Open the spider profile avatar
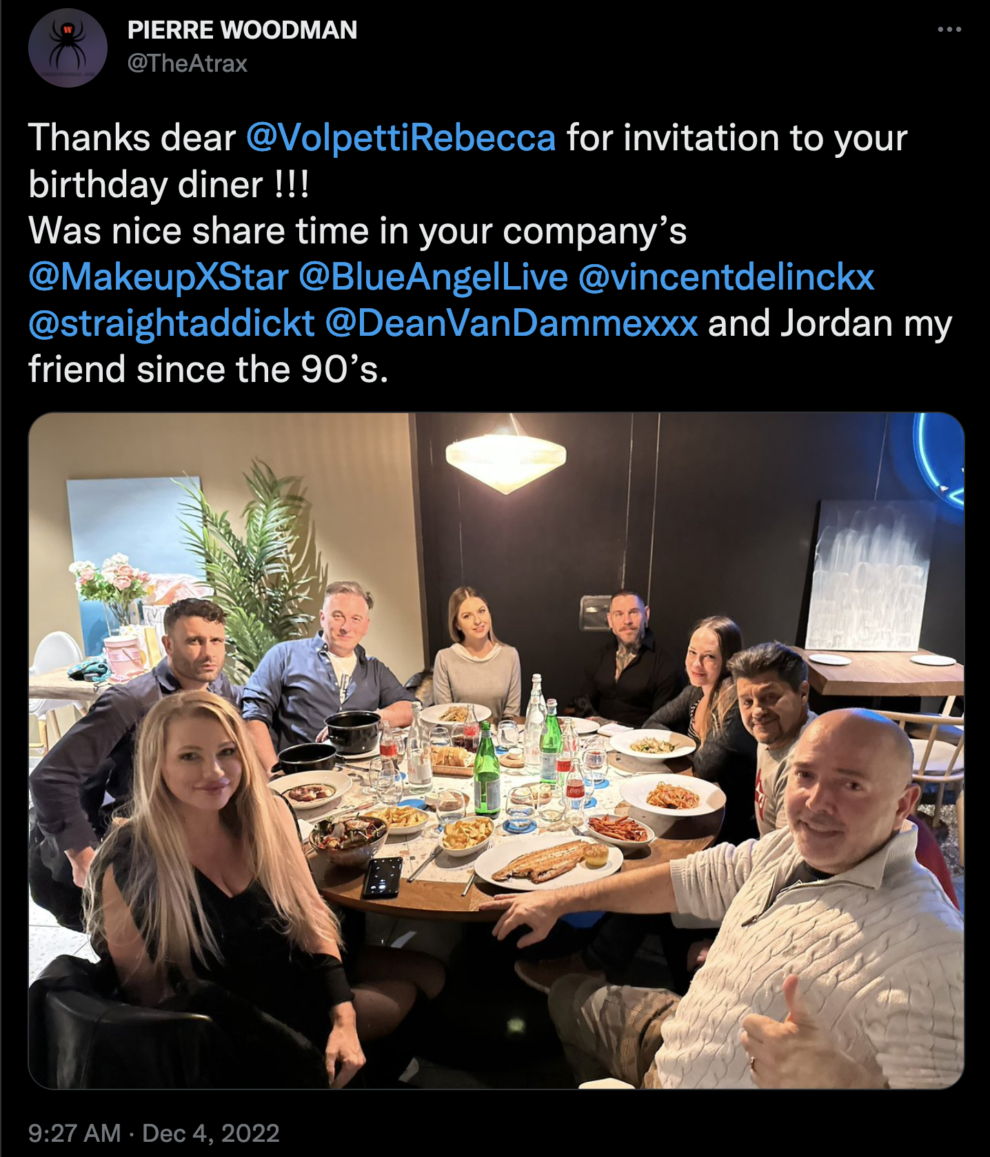This screenshot has height=1157, width=990. pyautogui.click(x=68, y=48)
